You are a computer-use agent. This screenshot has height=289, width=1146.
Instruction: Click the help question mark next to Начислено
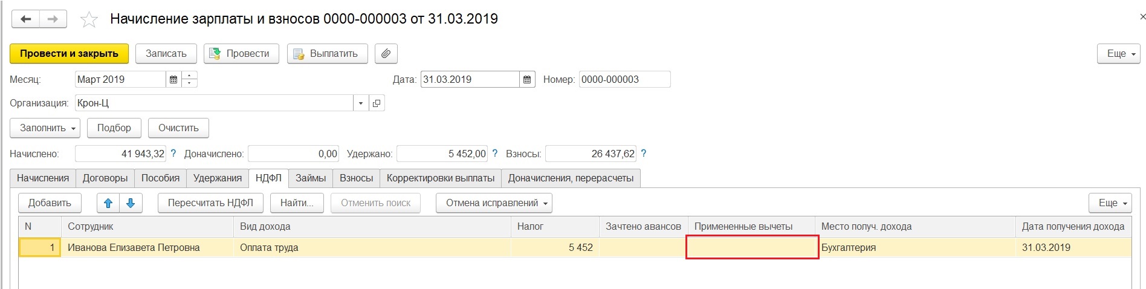coord(174,154)
